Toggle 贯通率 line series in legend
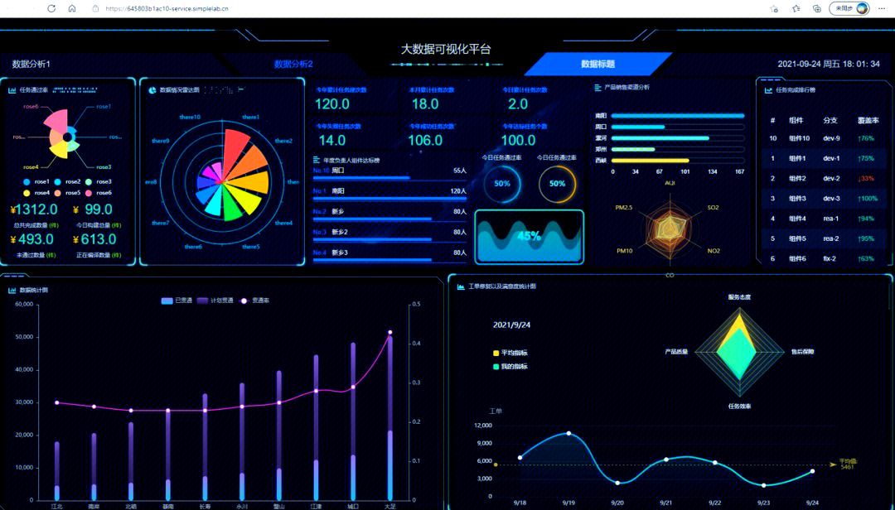895x510 pixels. point(254,301)
